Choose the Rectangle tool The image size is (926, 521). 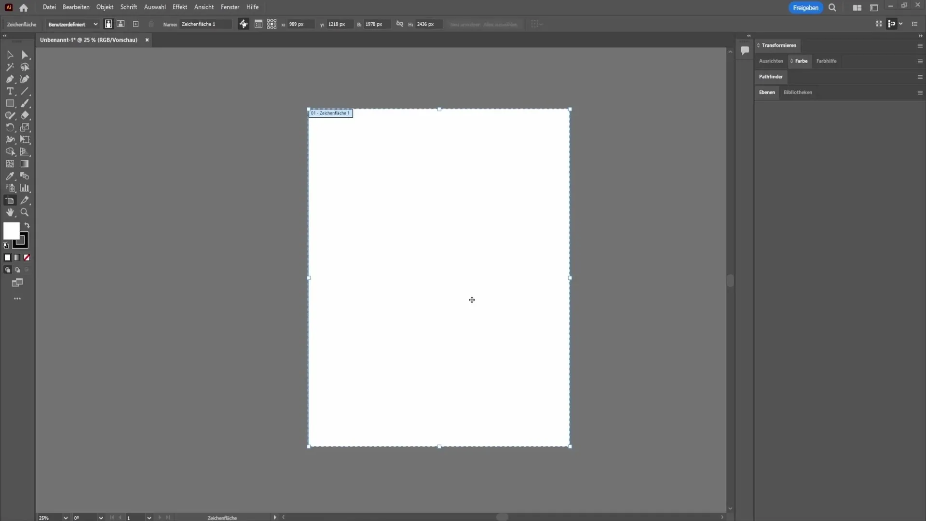tap(10, 103)
